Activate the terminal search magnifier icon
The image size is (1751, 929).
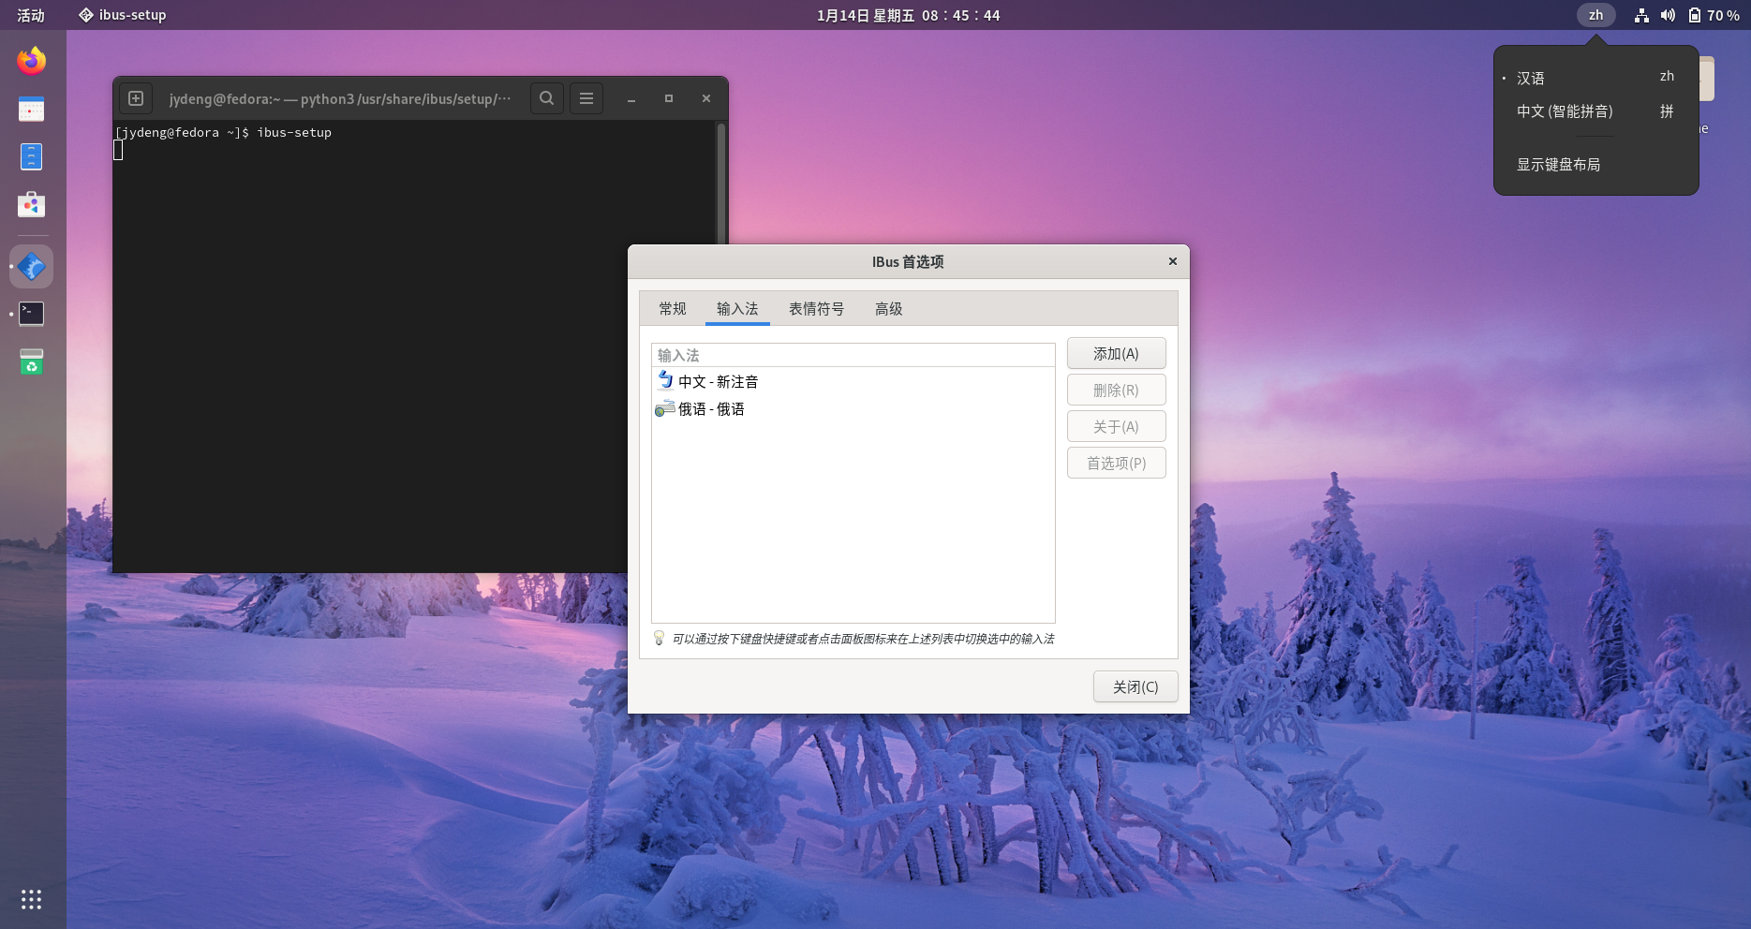point(547,98)
